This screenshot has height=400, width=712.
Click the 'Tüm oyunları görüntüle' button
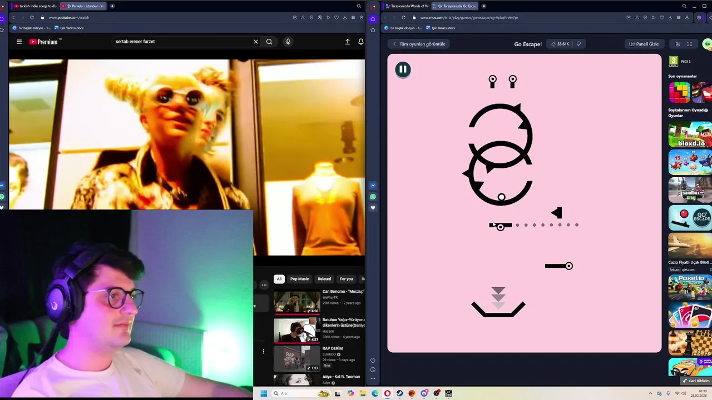coord(419,44)
